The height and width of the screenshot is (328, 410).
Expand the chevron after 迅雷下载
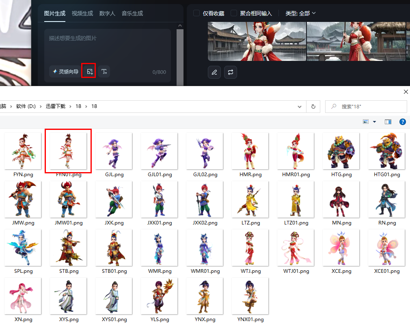click(x=70, y=106)
